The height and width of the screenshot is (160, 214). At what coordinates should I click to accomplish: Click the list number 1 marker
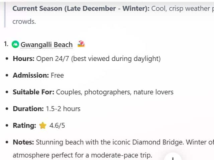tap(6, 44)
